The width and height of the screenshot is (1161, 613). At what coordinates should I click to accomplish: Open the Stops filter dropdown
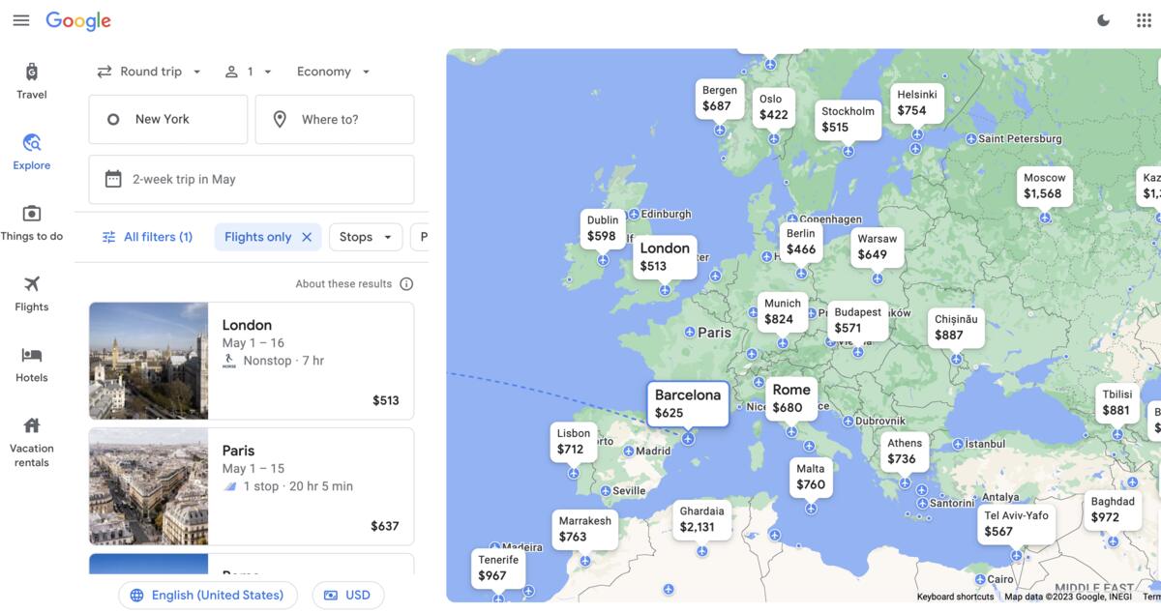366,236
